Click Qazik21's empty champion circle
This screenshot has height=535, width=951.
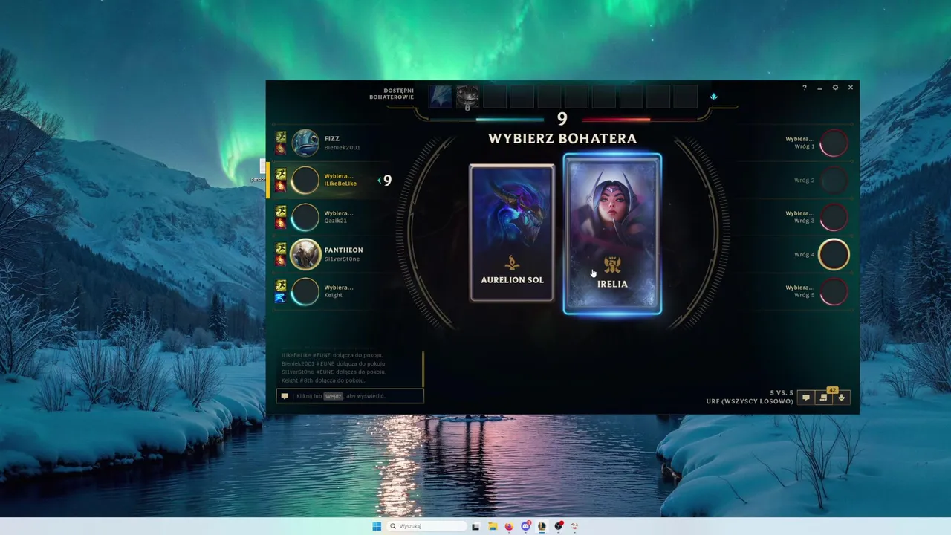305,217
